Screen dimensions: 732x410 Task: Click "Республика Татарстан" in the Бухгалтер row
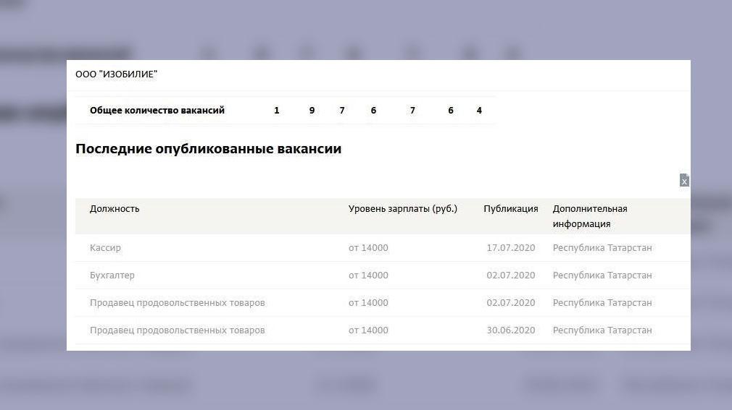pos(602,276)
